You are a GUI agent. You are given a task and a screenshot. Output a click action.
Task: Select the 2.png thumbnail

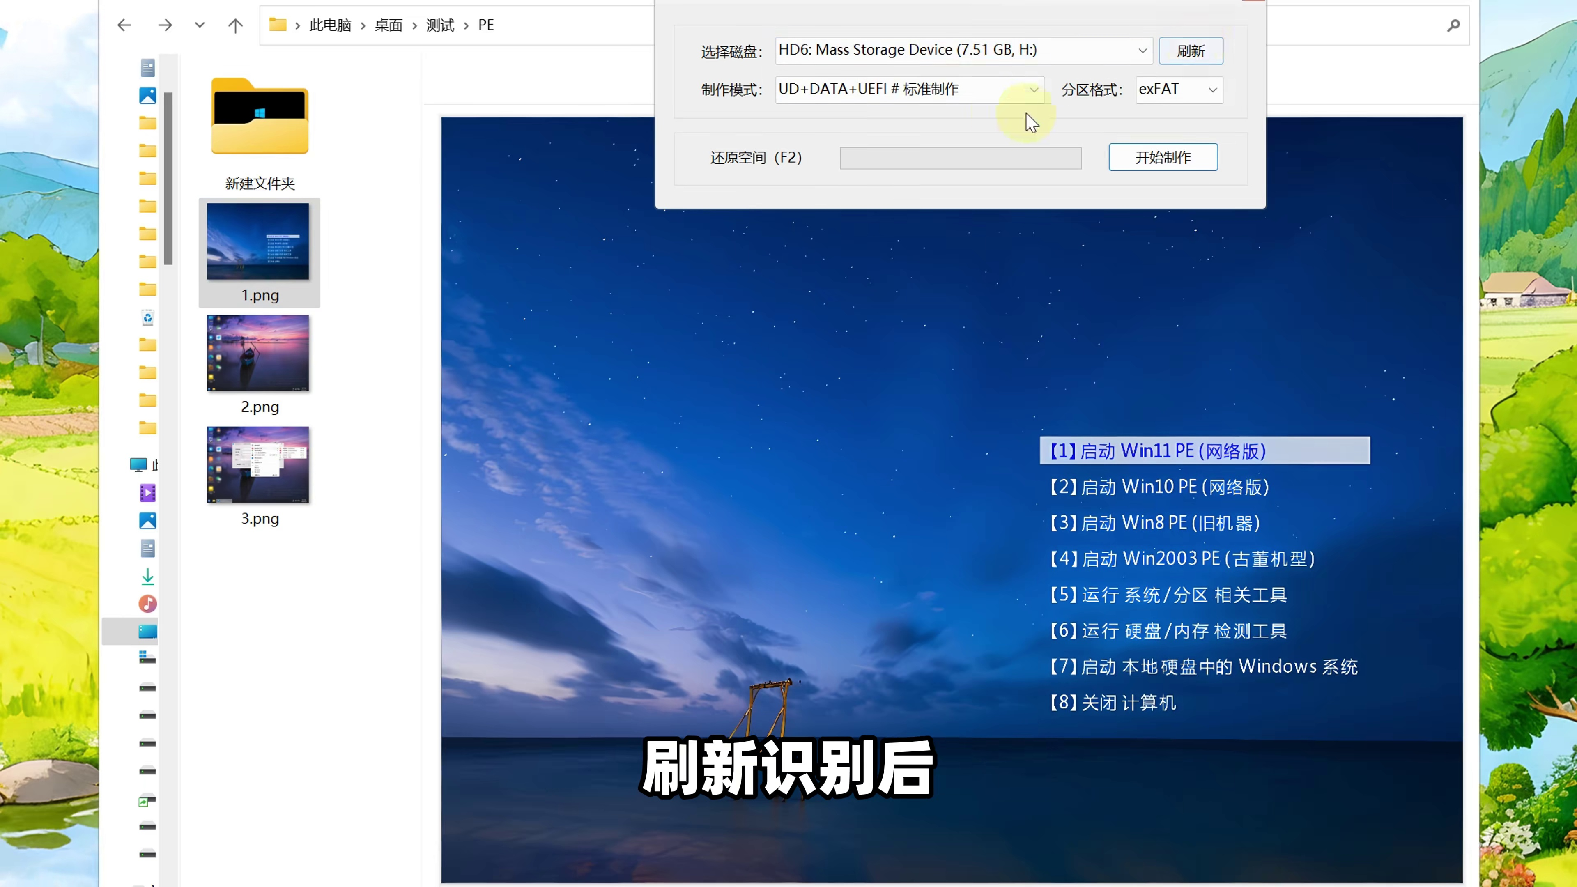[x=258, y=353]
